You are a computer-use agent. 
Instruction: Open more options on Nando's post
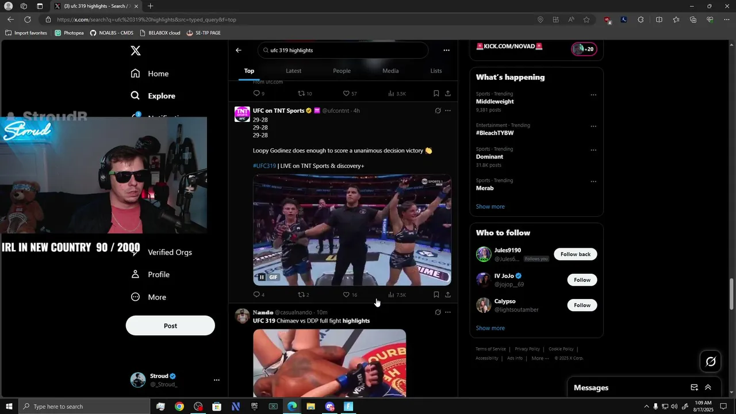(x=448, y=313)
